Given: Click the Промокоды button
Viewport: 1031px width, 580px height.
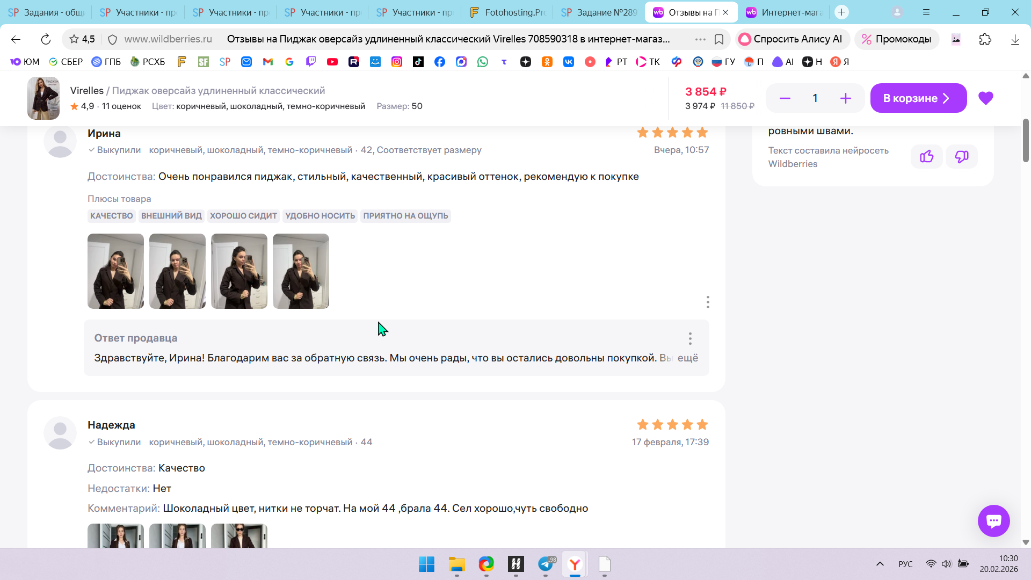Looking at the screenshot, I should pyautogui.click(x=896, y=39).
